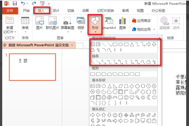Open online pictures (联机图片)
Screen dimensions: 189x126
tap(53, 23)
